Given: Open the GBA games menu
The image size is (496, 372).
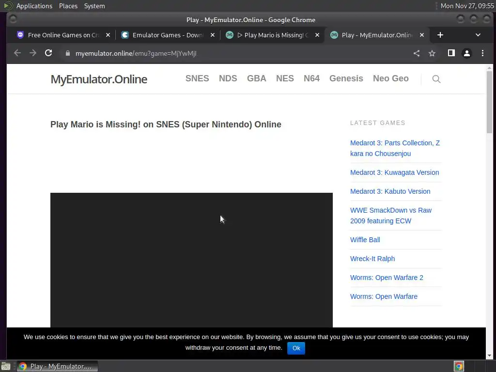Looking at the screenshot, I should (x=257, y=78).
